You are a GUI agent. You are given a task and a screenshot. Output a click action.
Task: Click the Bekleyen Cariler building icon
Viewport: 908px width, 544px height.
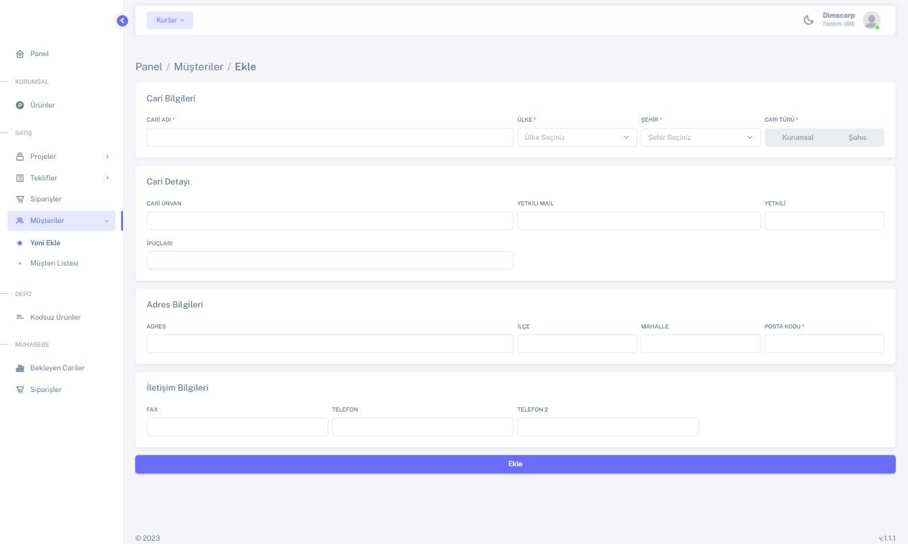click(20, 368)
